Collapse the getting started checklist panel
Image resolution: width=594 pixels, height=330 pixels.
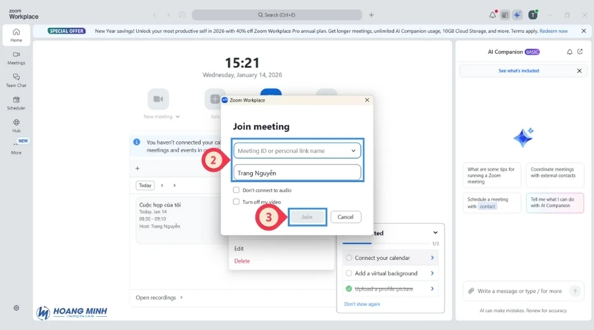click(435, 233)
